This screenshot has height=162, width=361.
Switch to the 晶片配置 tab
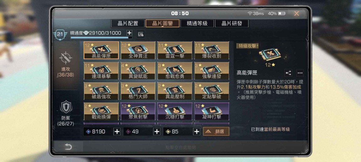[128, 23]
